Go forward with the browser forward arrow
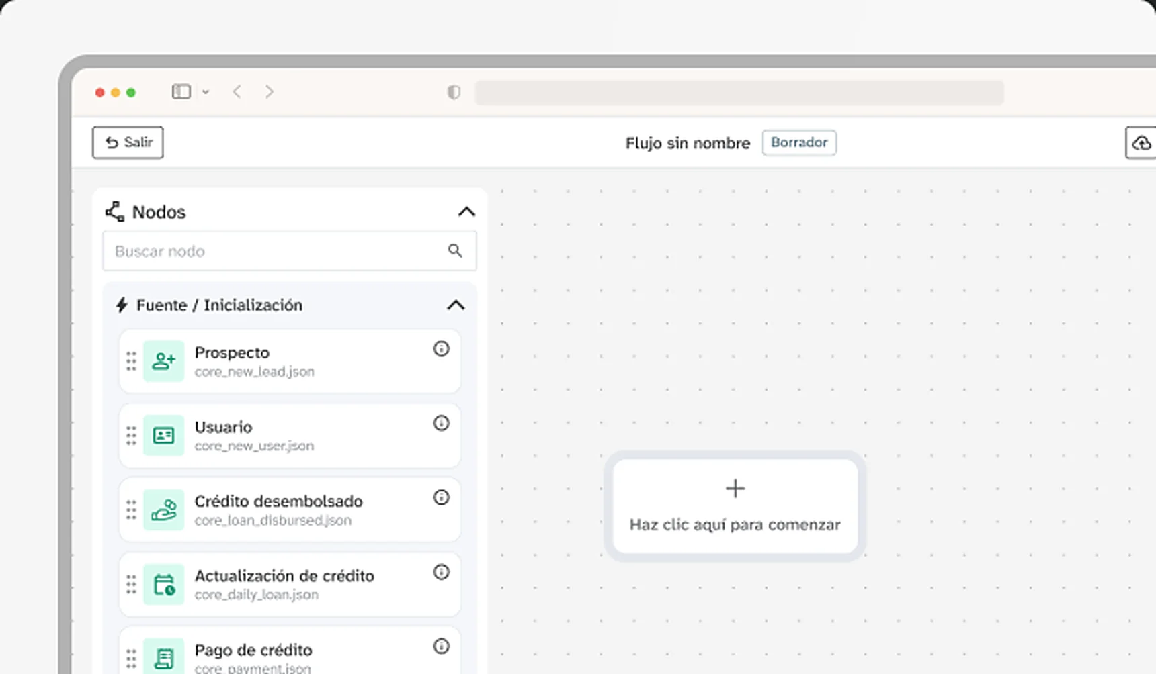 tap(270, 92)
